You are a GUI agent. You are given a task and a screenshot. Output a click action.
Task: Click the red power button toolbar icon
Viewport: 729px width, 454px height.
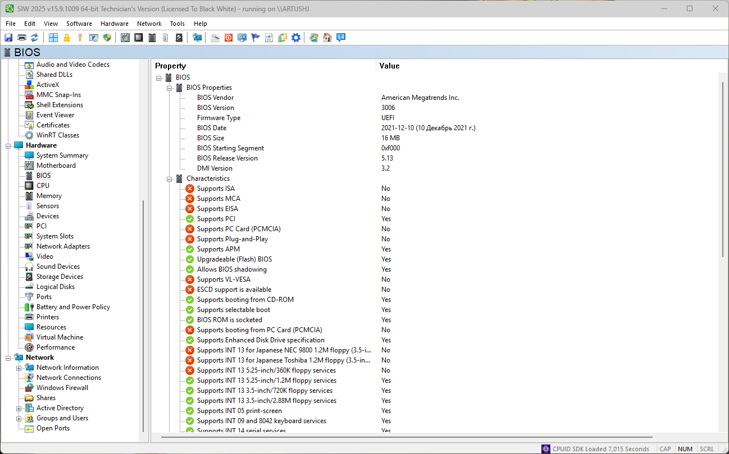click(229, 38)
